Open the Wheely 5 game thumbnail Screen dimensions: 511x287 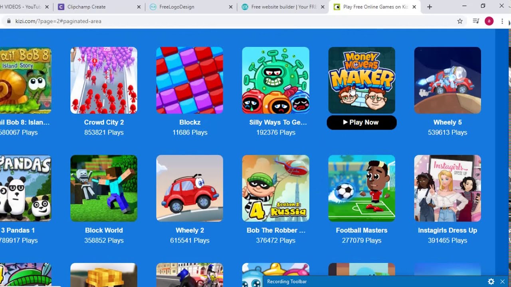pos(448,80)
